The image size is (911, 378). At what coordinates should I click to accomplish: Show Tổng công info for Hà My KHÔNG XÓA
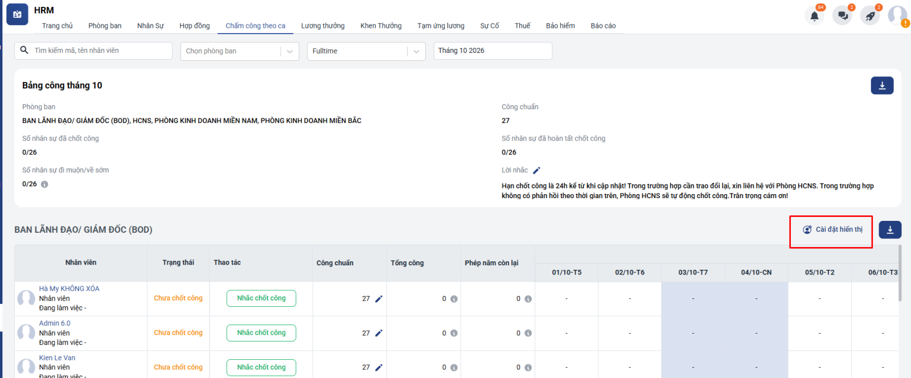[454, 299]
